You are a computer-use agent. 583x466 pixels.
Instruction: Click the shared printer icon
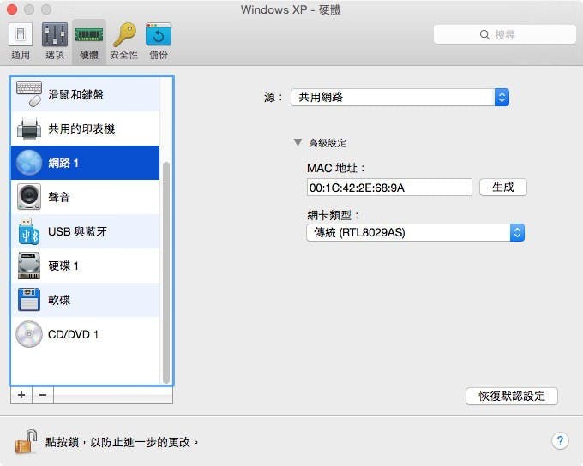click(29, 128)
